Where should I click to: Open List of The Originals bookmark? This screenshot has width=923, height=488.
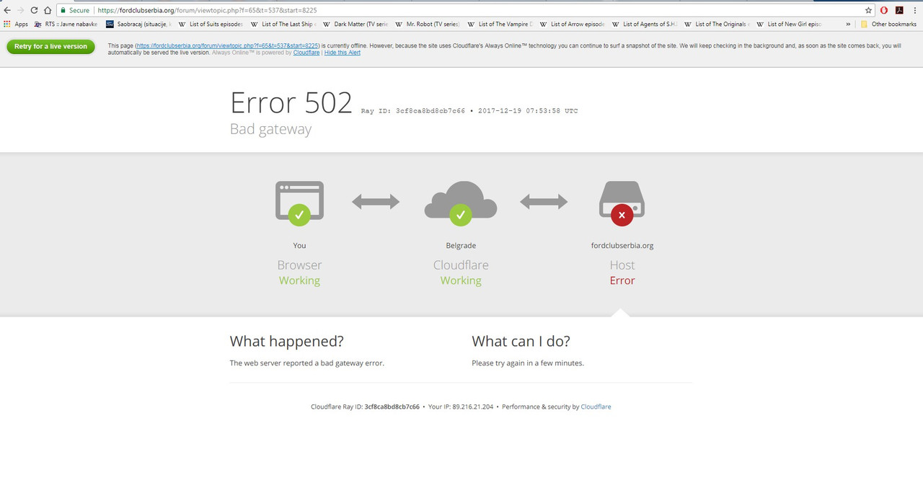pos(716,24)
